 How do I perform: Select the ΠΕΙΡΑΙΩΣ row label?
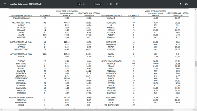point(111,64)
